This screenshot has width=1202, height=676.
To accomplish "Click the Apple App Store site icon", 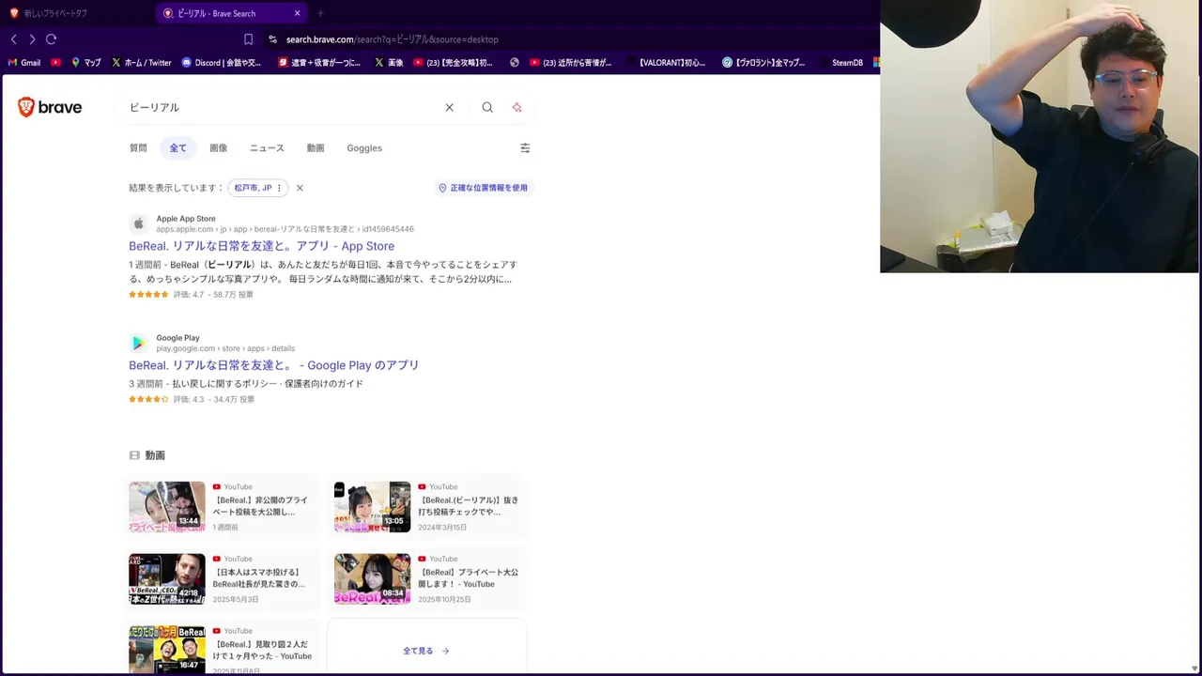I will click(x=139, y=223).
